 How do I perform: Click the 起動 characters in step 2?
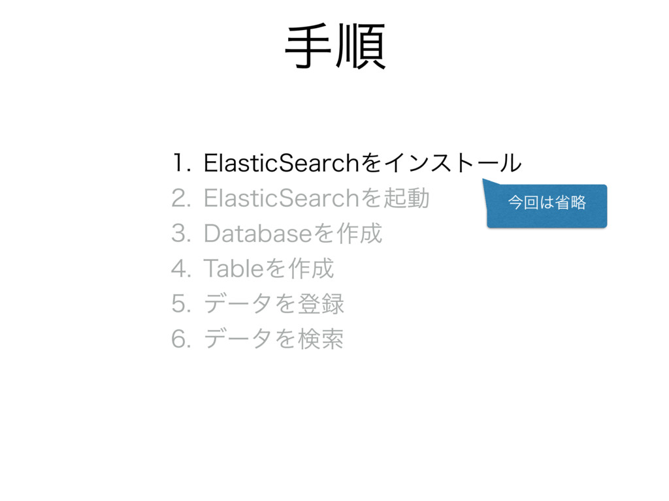coord(406,198)
